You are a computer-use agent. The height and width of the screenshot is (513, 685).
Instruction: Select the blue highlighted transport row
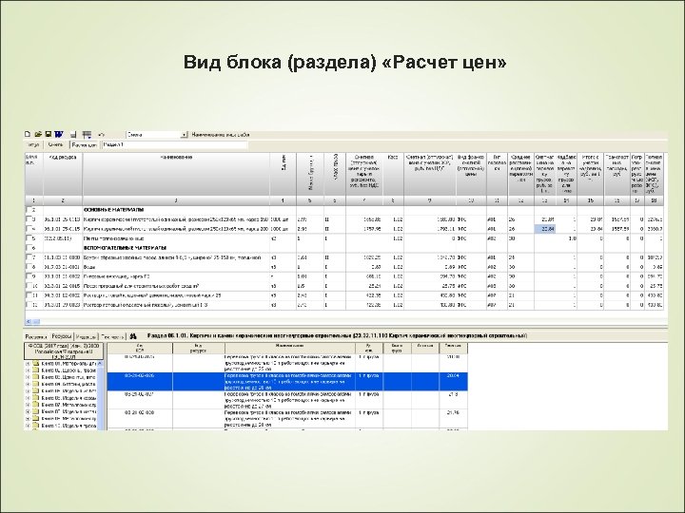(x=287, y=382)
